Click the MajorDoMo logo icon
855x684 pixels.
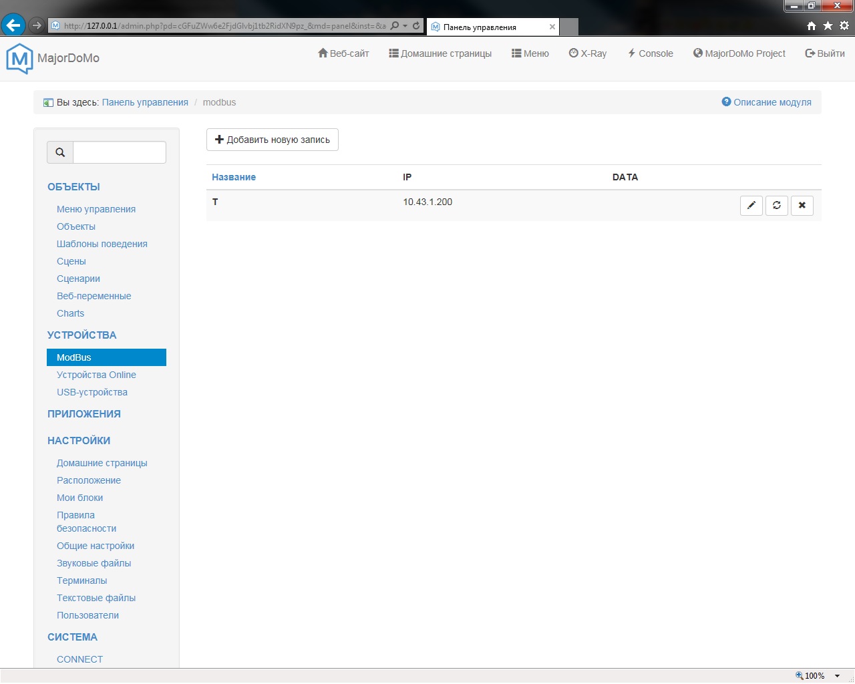[19, 59]
